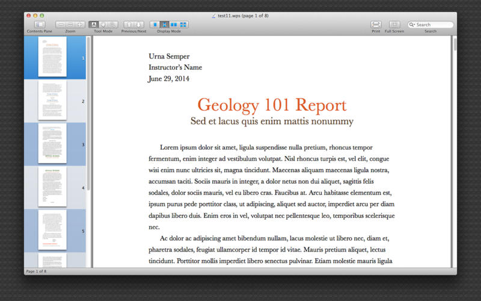Click the zoom in plus button
Screen dimensions: 481x301
(x=79, y=24)
